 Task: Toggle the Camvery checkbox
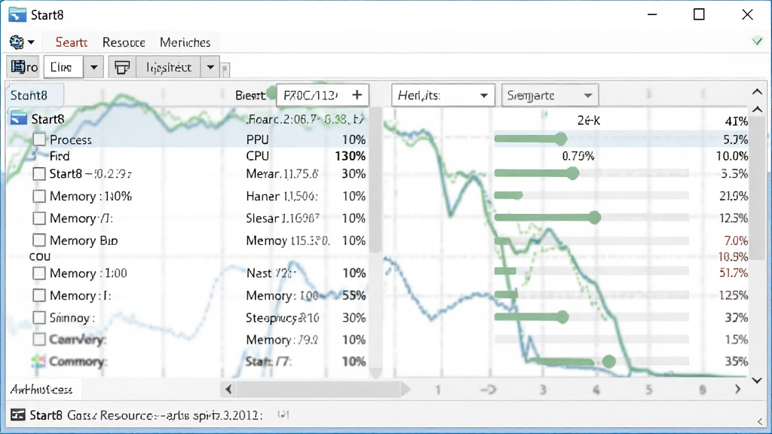(39, 339)
